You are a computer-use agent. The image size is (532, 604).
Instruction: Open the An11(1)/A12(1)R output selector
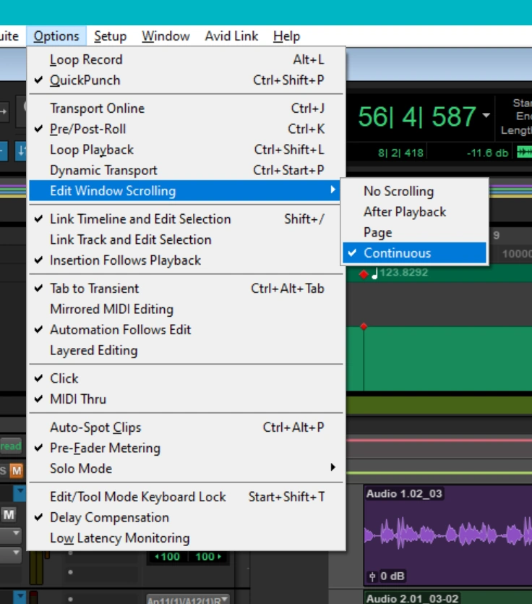click(187, 600)
